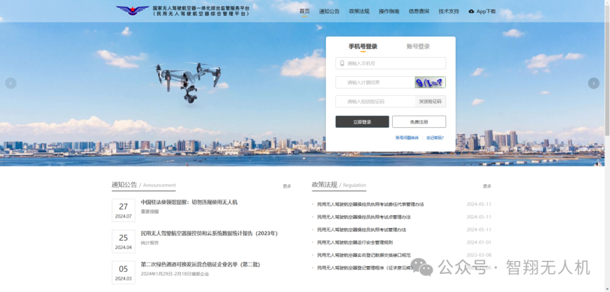Click the cloud download icon beside App下载
This screenshot has width=610, height=292.
click(471, 11)
